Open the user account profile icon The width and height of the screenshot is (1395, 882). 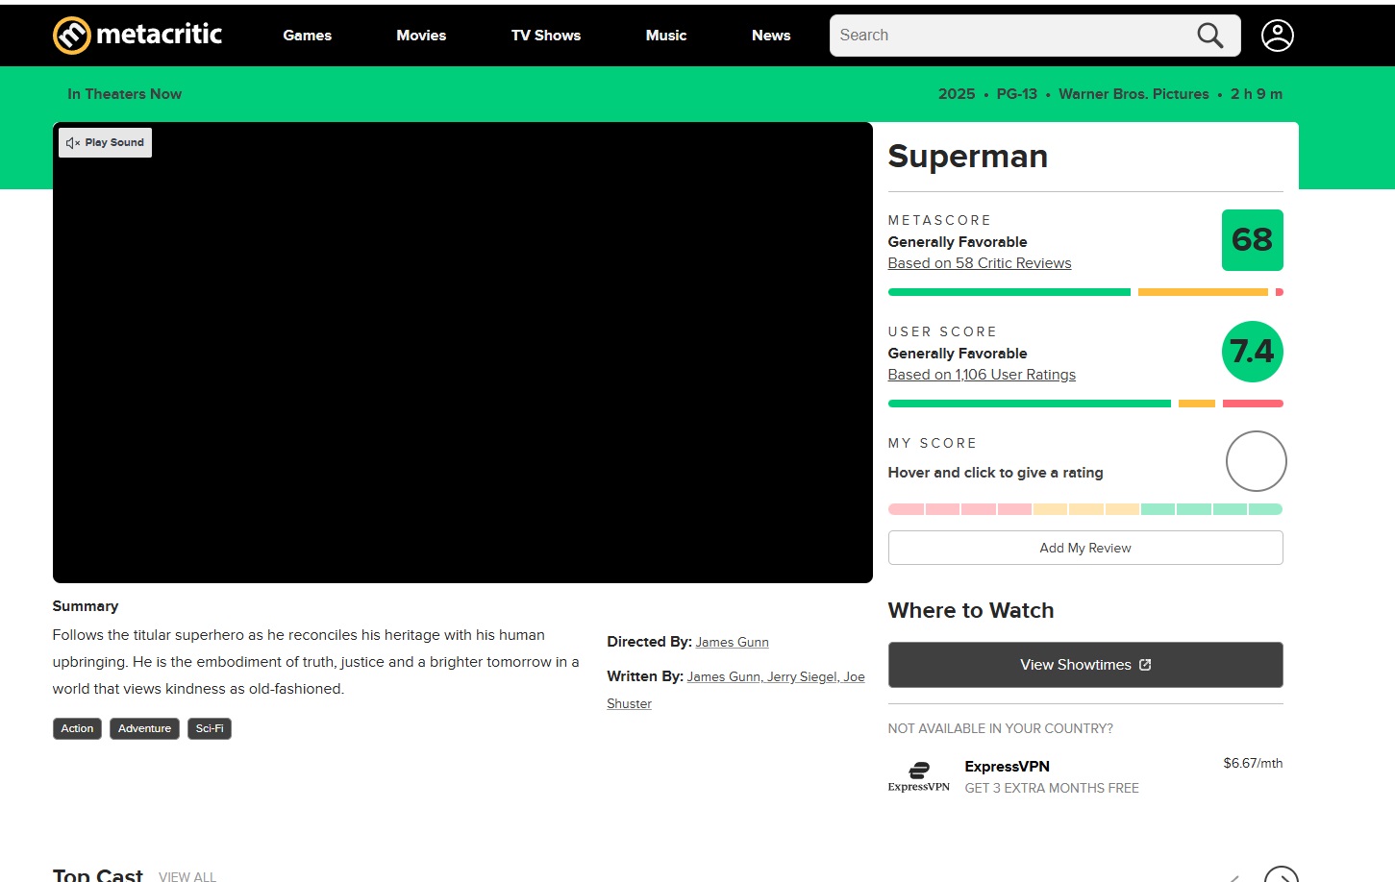pyautogui.click(x=1277, y=36)
